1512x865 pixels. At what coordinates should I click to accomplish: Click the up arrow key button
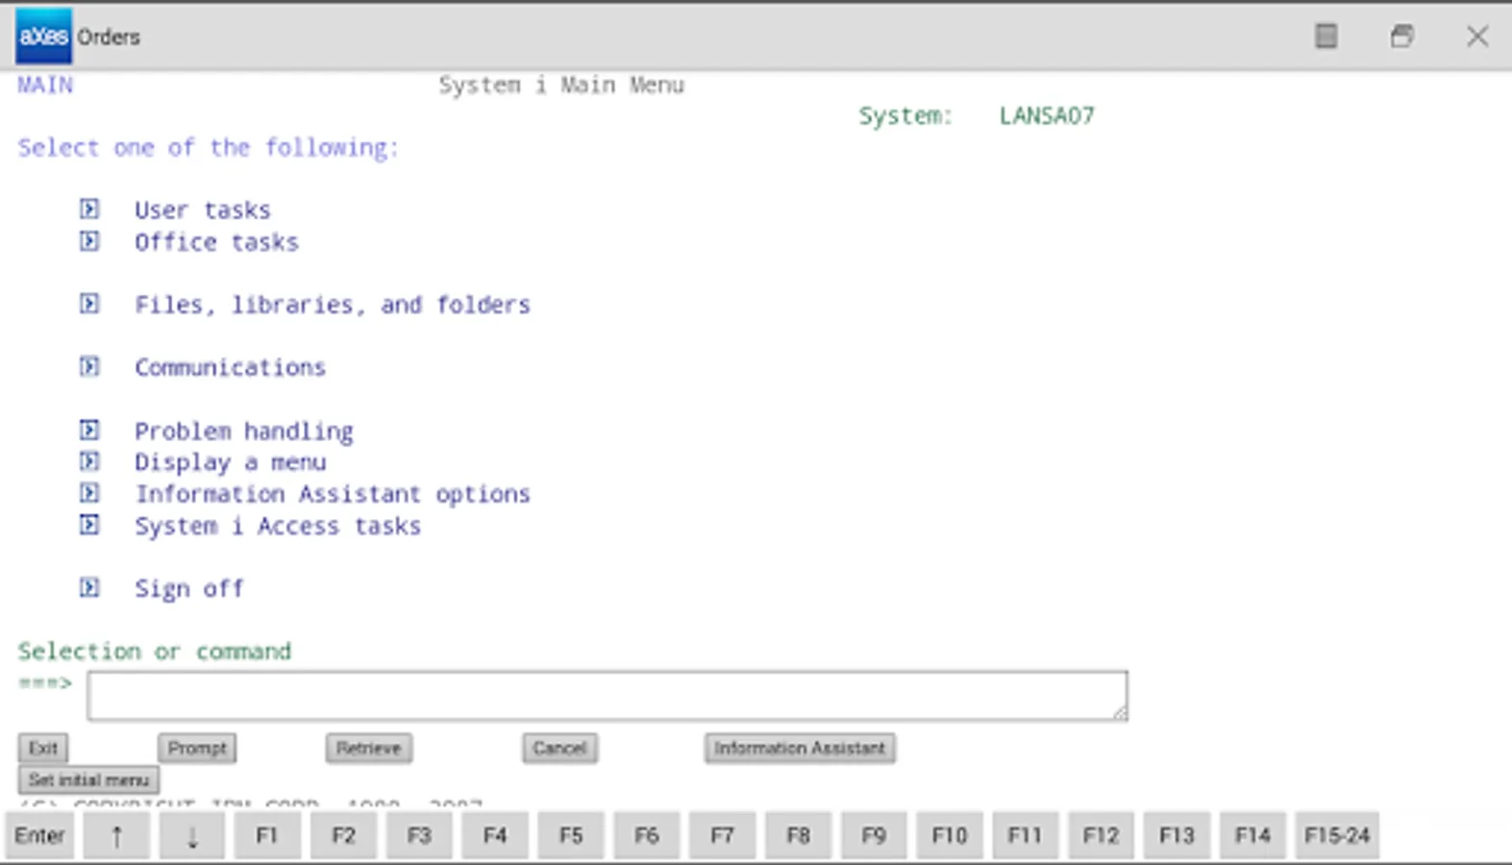tap(116, 835)
